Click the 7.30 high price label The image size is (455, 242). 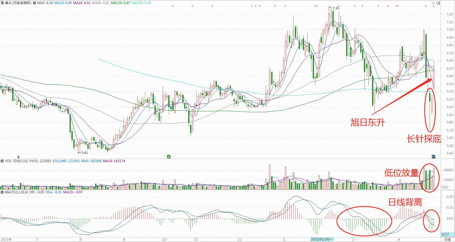(336, 8)
